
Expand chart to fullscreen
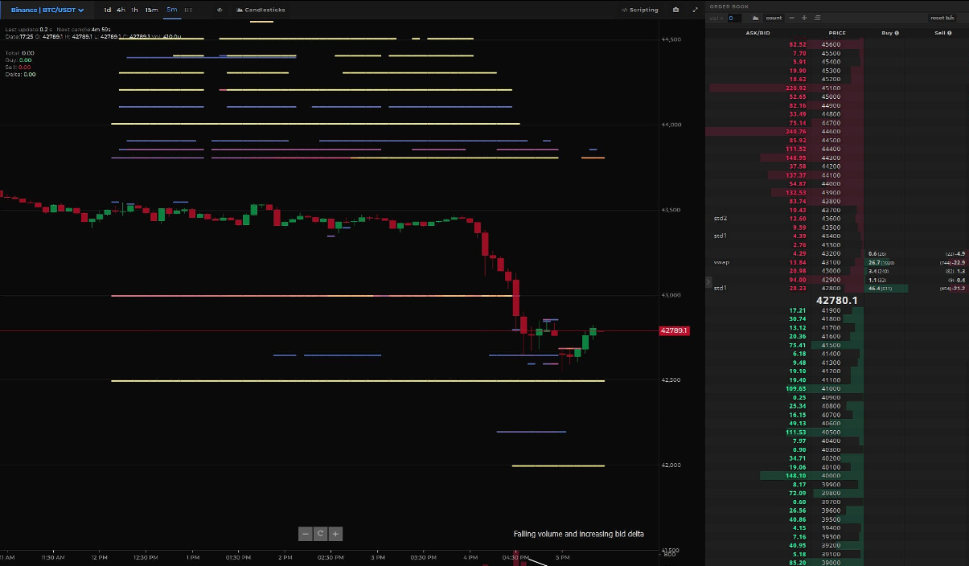695,10
